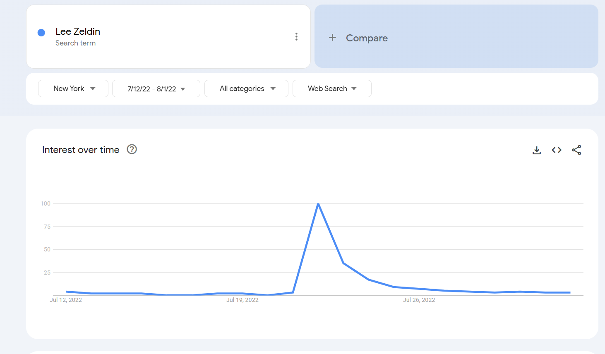This screenshot has height=354, width=605.
Task: Click the Jul 26, 2022 axis label
Action: click(x=419, y=300)
